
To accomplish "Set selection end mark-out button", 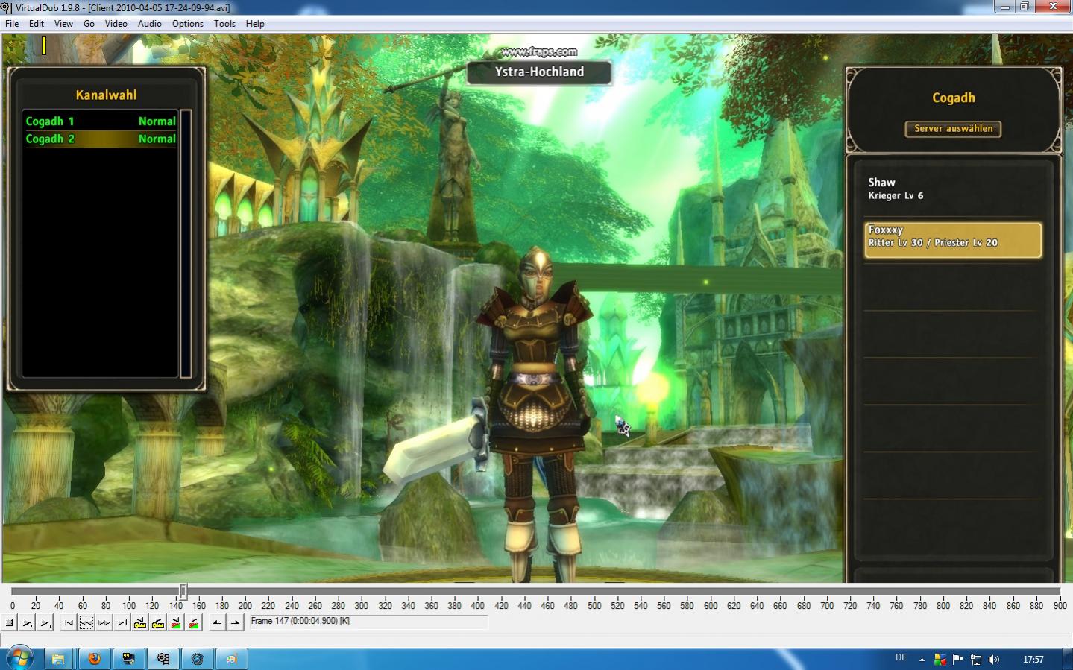I will tap(235, 622).
